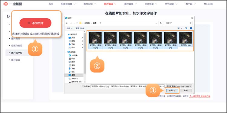This screenshot has height=113, width=227.
Task: Select thumbnail 演示图片 - 副本 (4).jpg
Action: (x=125, y=40)
